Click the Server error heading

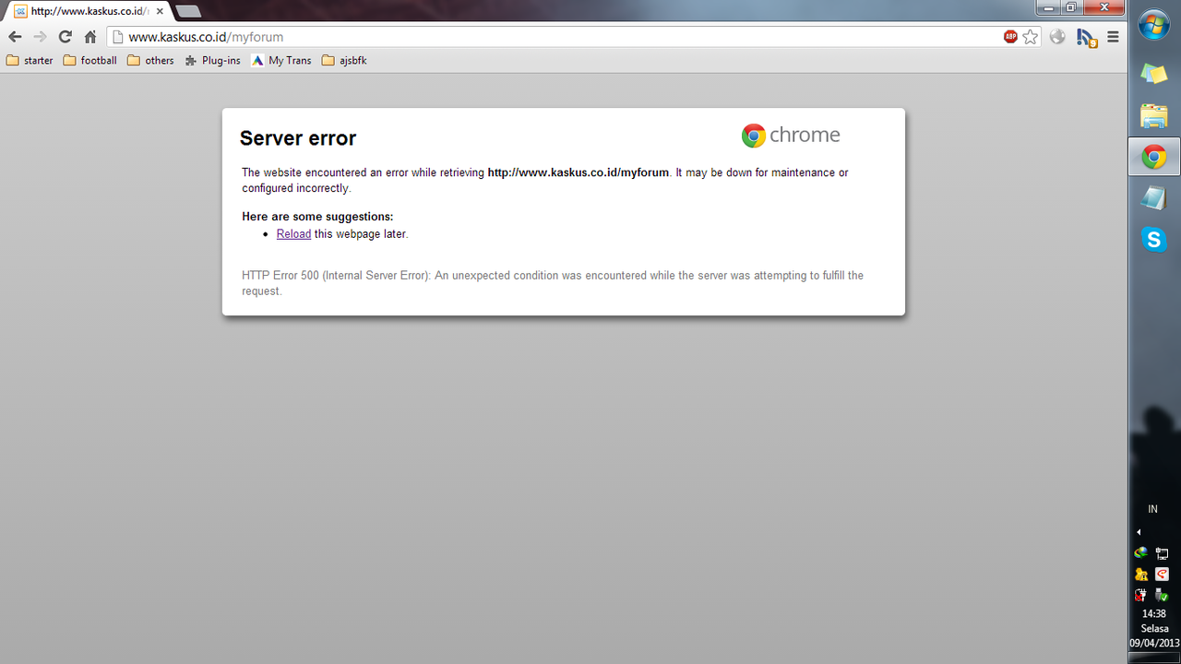(x=298, y=138)
